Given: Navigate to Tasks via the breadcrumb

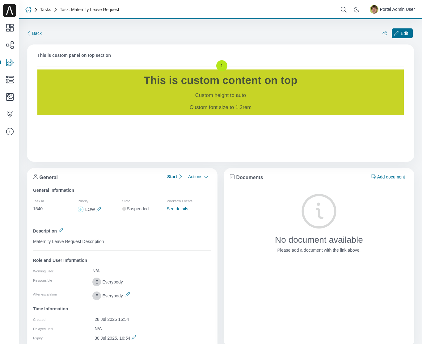Looking at the screenshot, I should click(45, 10).
